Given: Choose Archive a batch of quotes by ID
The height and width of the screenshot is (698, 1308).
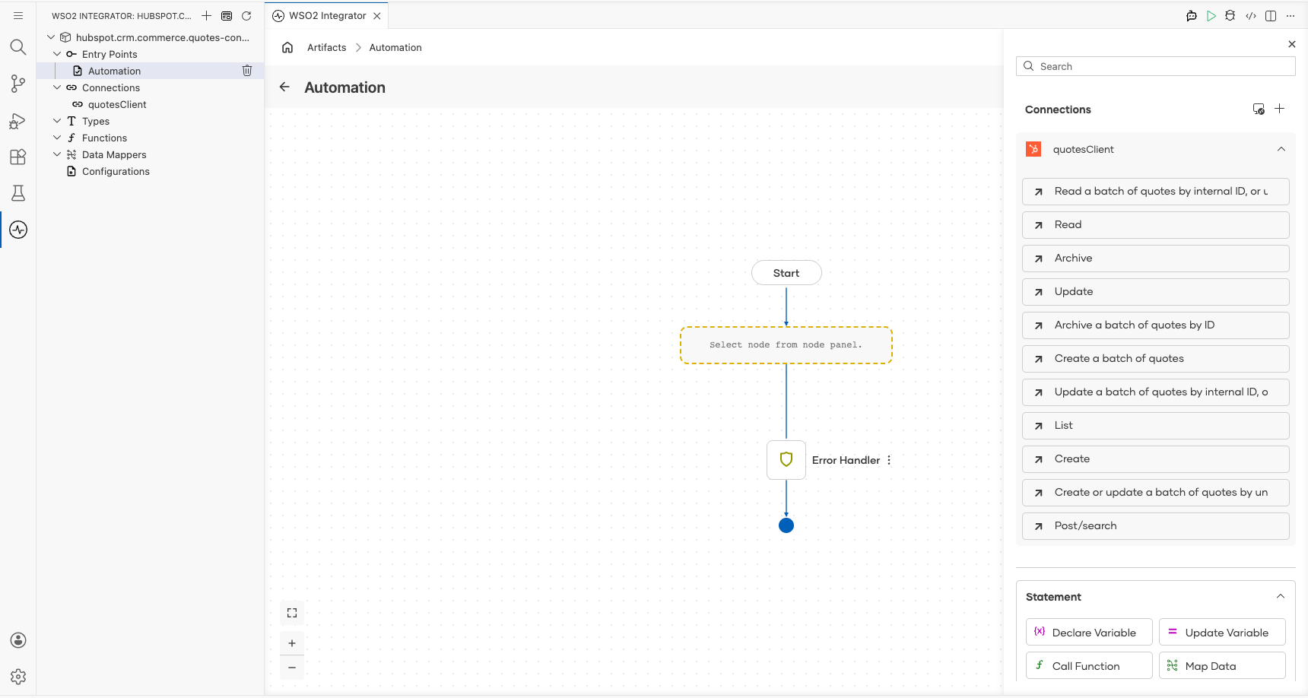Looking at the screenshot, I should [1156, 325].
